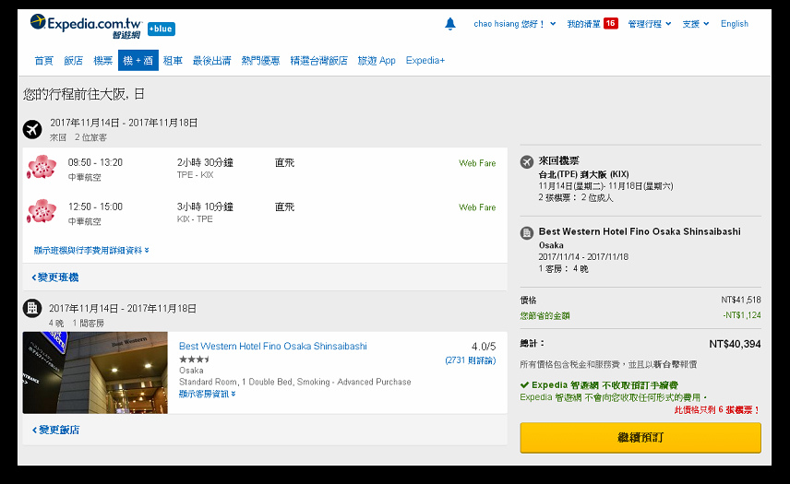Image resolution: width=790 pixels, height=484 pixels.
Task: Click the airplane icon beside flight dates
Action: [32, 129]
